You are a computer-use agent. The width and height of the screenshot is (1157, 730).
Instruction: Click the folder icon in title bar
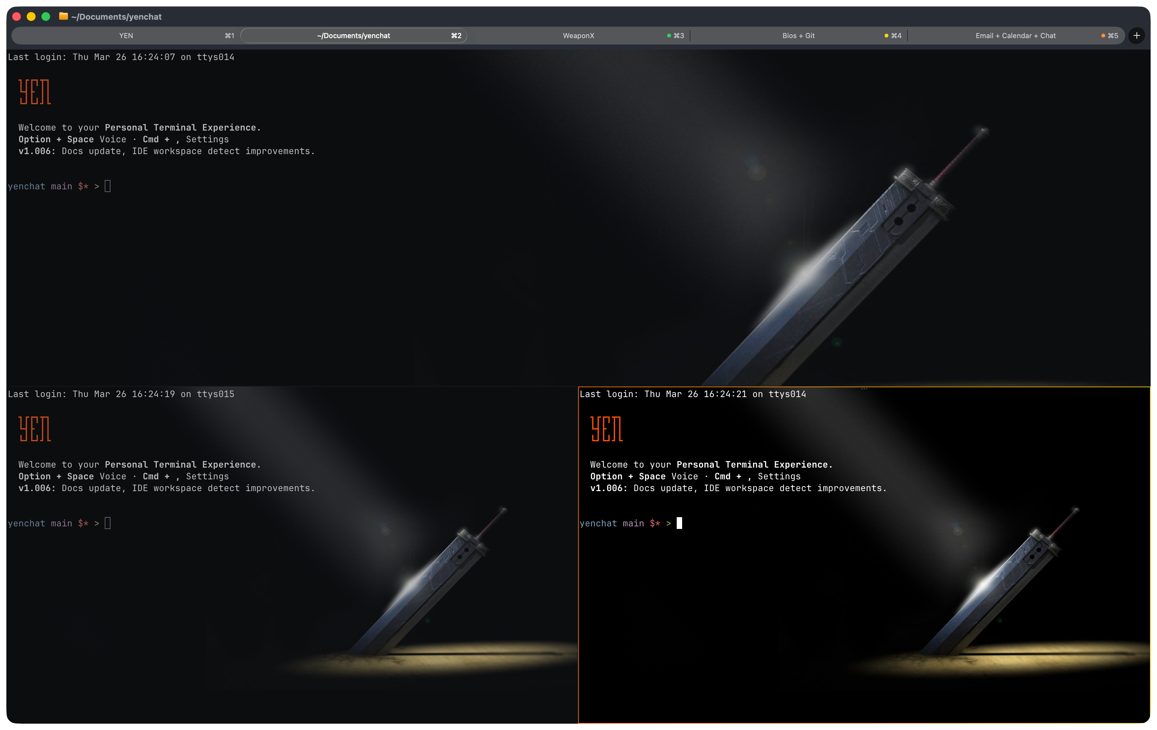coord(63,16)
